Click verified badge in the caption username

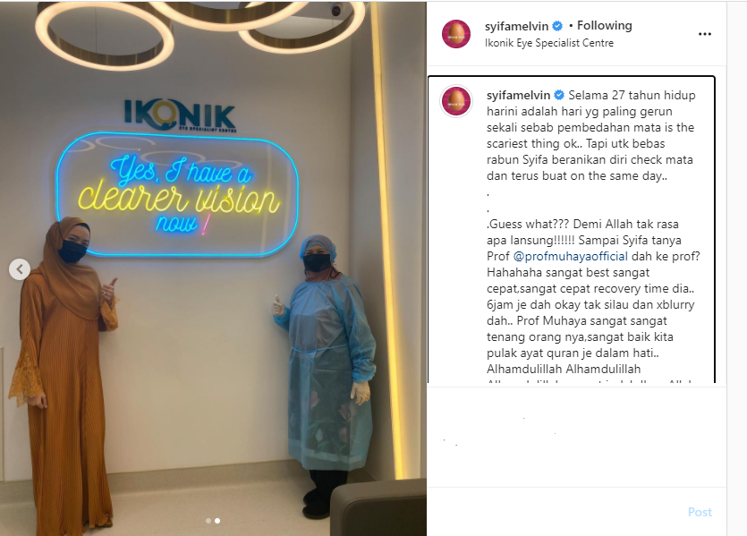coord(559,95)
